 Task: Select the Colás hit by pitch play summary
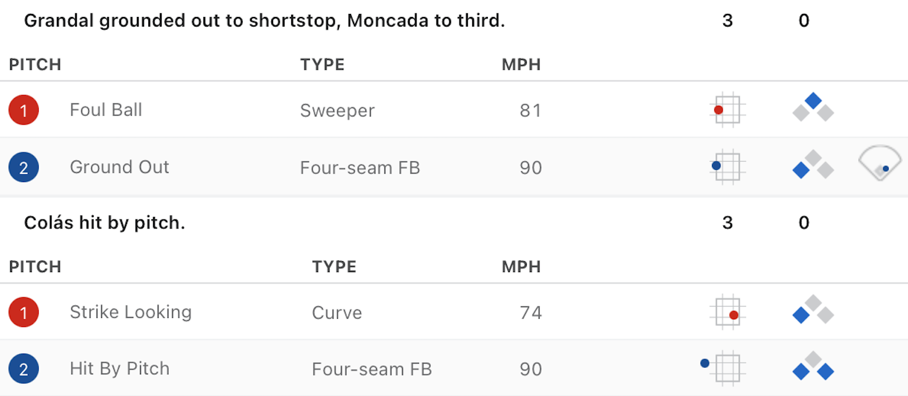click(105, 223)
